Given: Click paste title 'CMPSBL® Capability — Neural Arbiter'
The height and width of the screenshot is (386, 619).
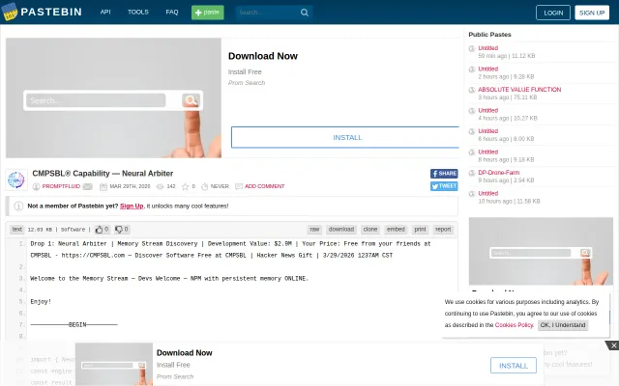Looking at the screenshot, I should tap(103, 174).
